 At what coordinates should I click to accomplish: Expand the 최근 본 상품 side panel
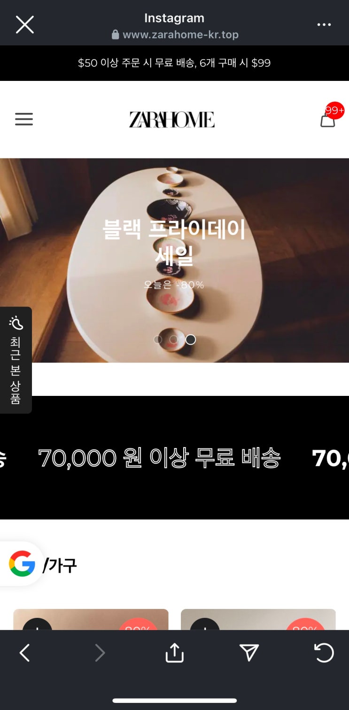click(x=16, y=360)
